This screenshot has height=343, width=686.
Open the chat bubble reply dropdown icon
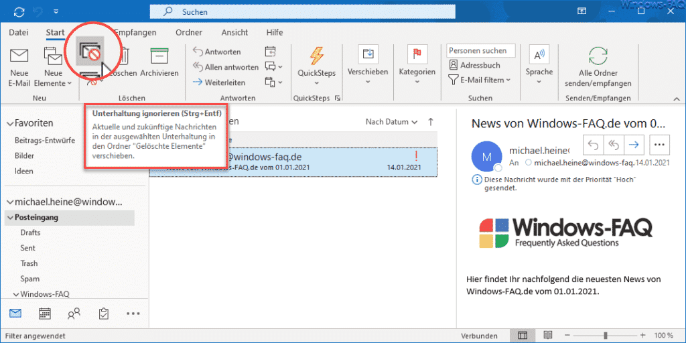pyautogui.click(x=274, y=67)
